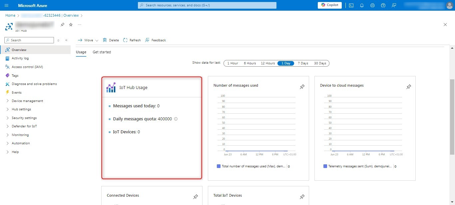The height and width of the screenshot is (205, 455).
Task: Pin the Connected Devices chart
Action: [x=196, y=197]
